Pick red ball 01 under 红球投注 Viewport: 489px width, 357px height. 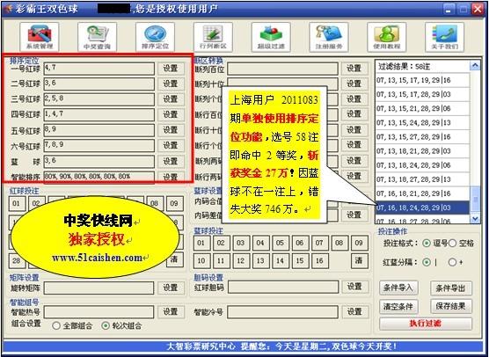(16, 204)
